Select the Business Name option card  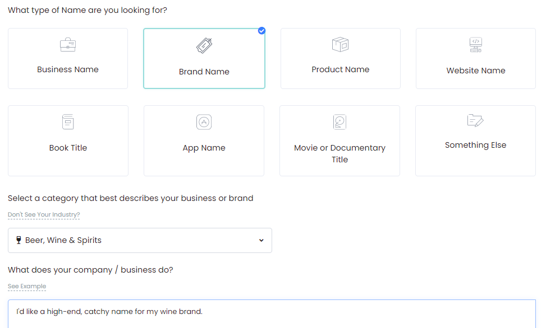tap(68, 58)
